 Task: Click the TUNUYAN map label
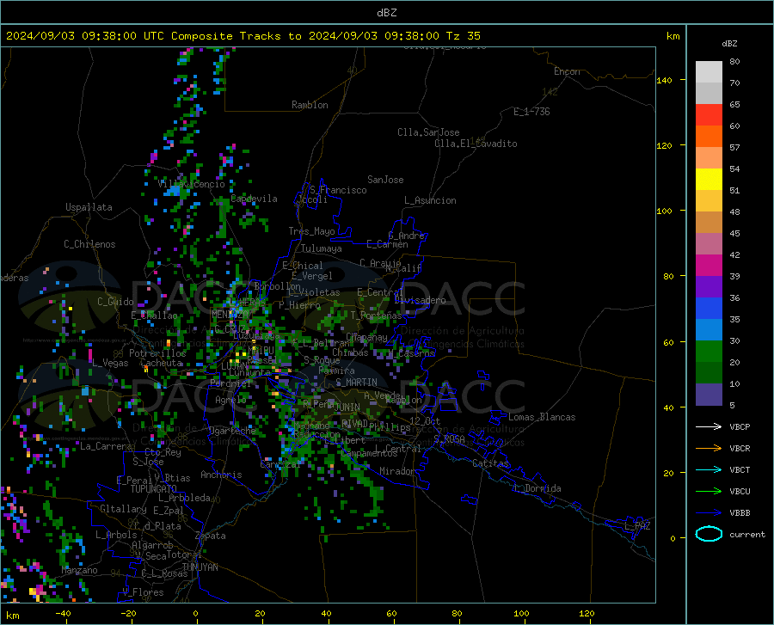coord(200,567)
